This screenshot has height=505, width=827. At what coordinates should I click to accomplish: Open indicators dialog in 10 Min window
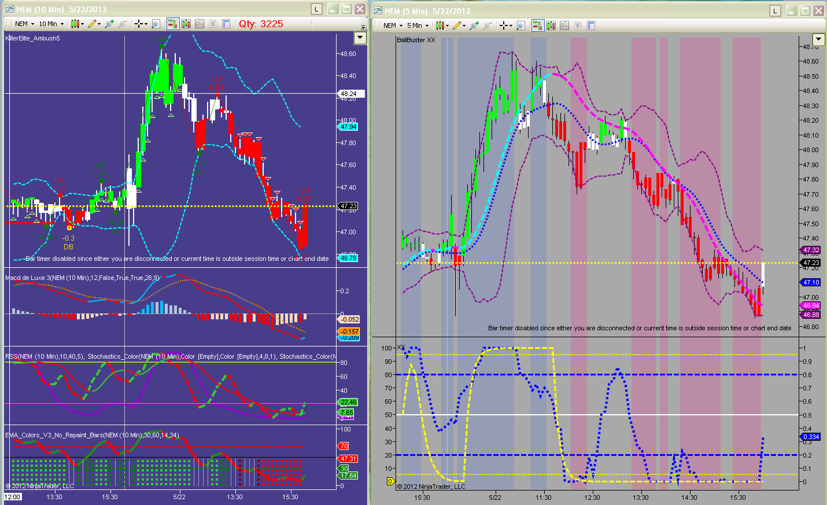[186, 24]
